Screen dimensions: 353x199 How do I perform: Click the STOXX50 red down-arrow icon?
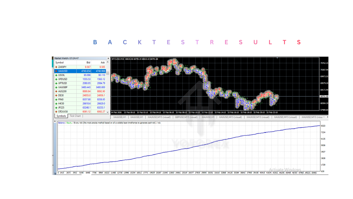[x=56, y=112]
